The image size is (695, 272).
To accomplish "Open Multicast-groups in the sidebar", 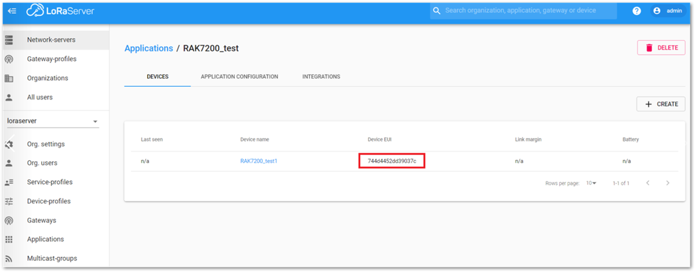I will click(x=56, y=258).
